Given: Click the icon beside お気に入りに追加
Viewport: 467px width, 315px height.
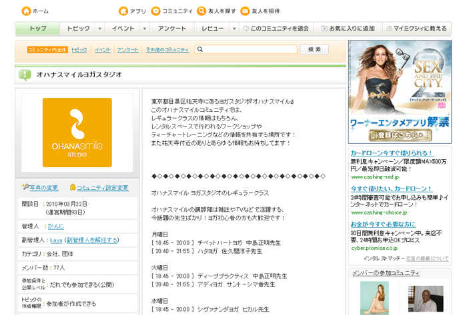Looking at the screenshot, I should pyautogui.click(x=324, y=29).
